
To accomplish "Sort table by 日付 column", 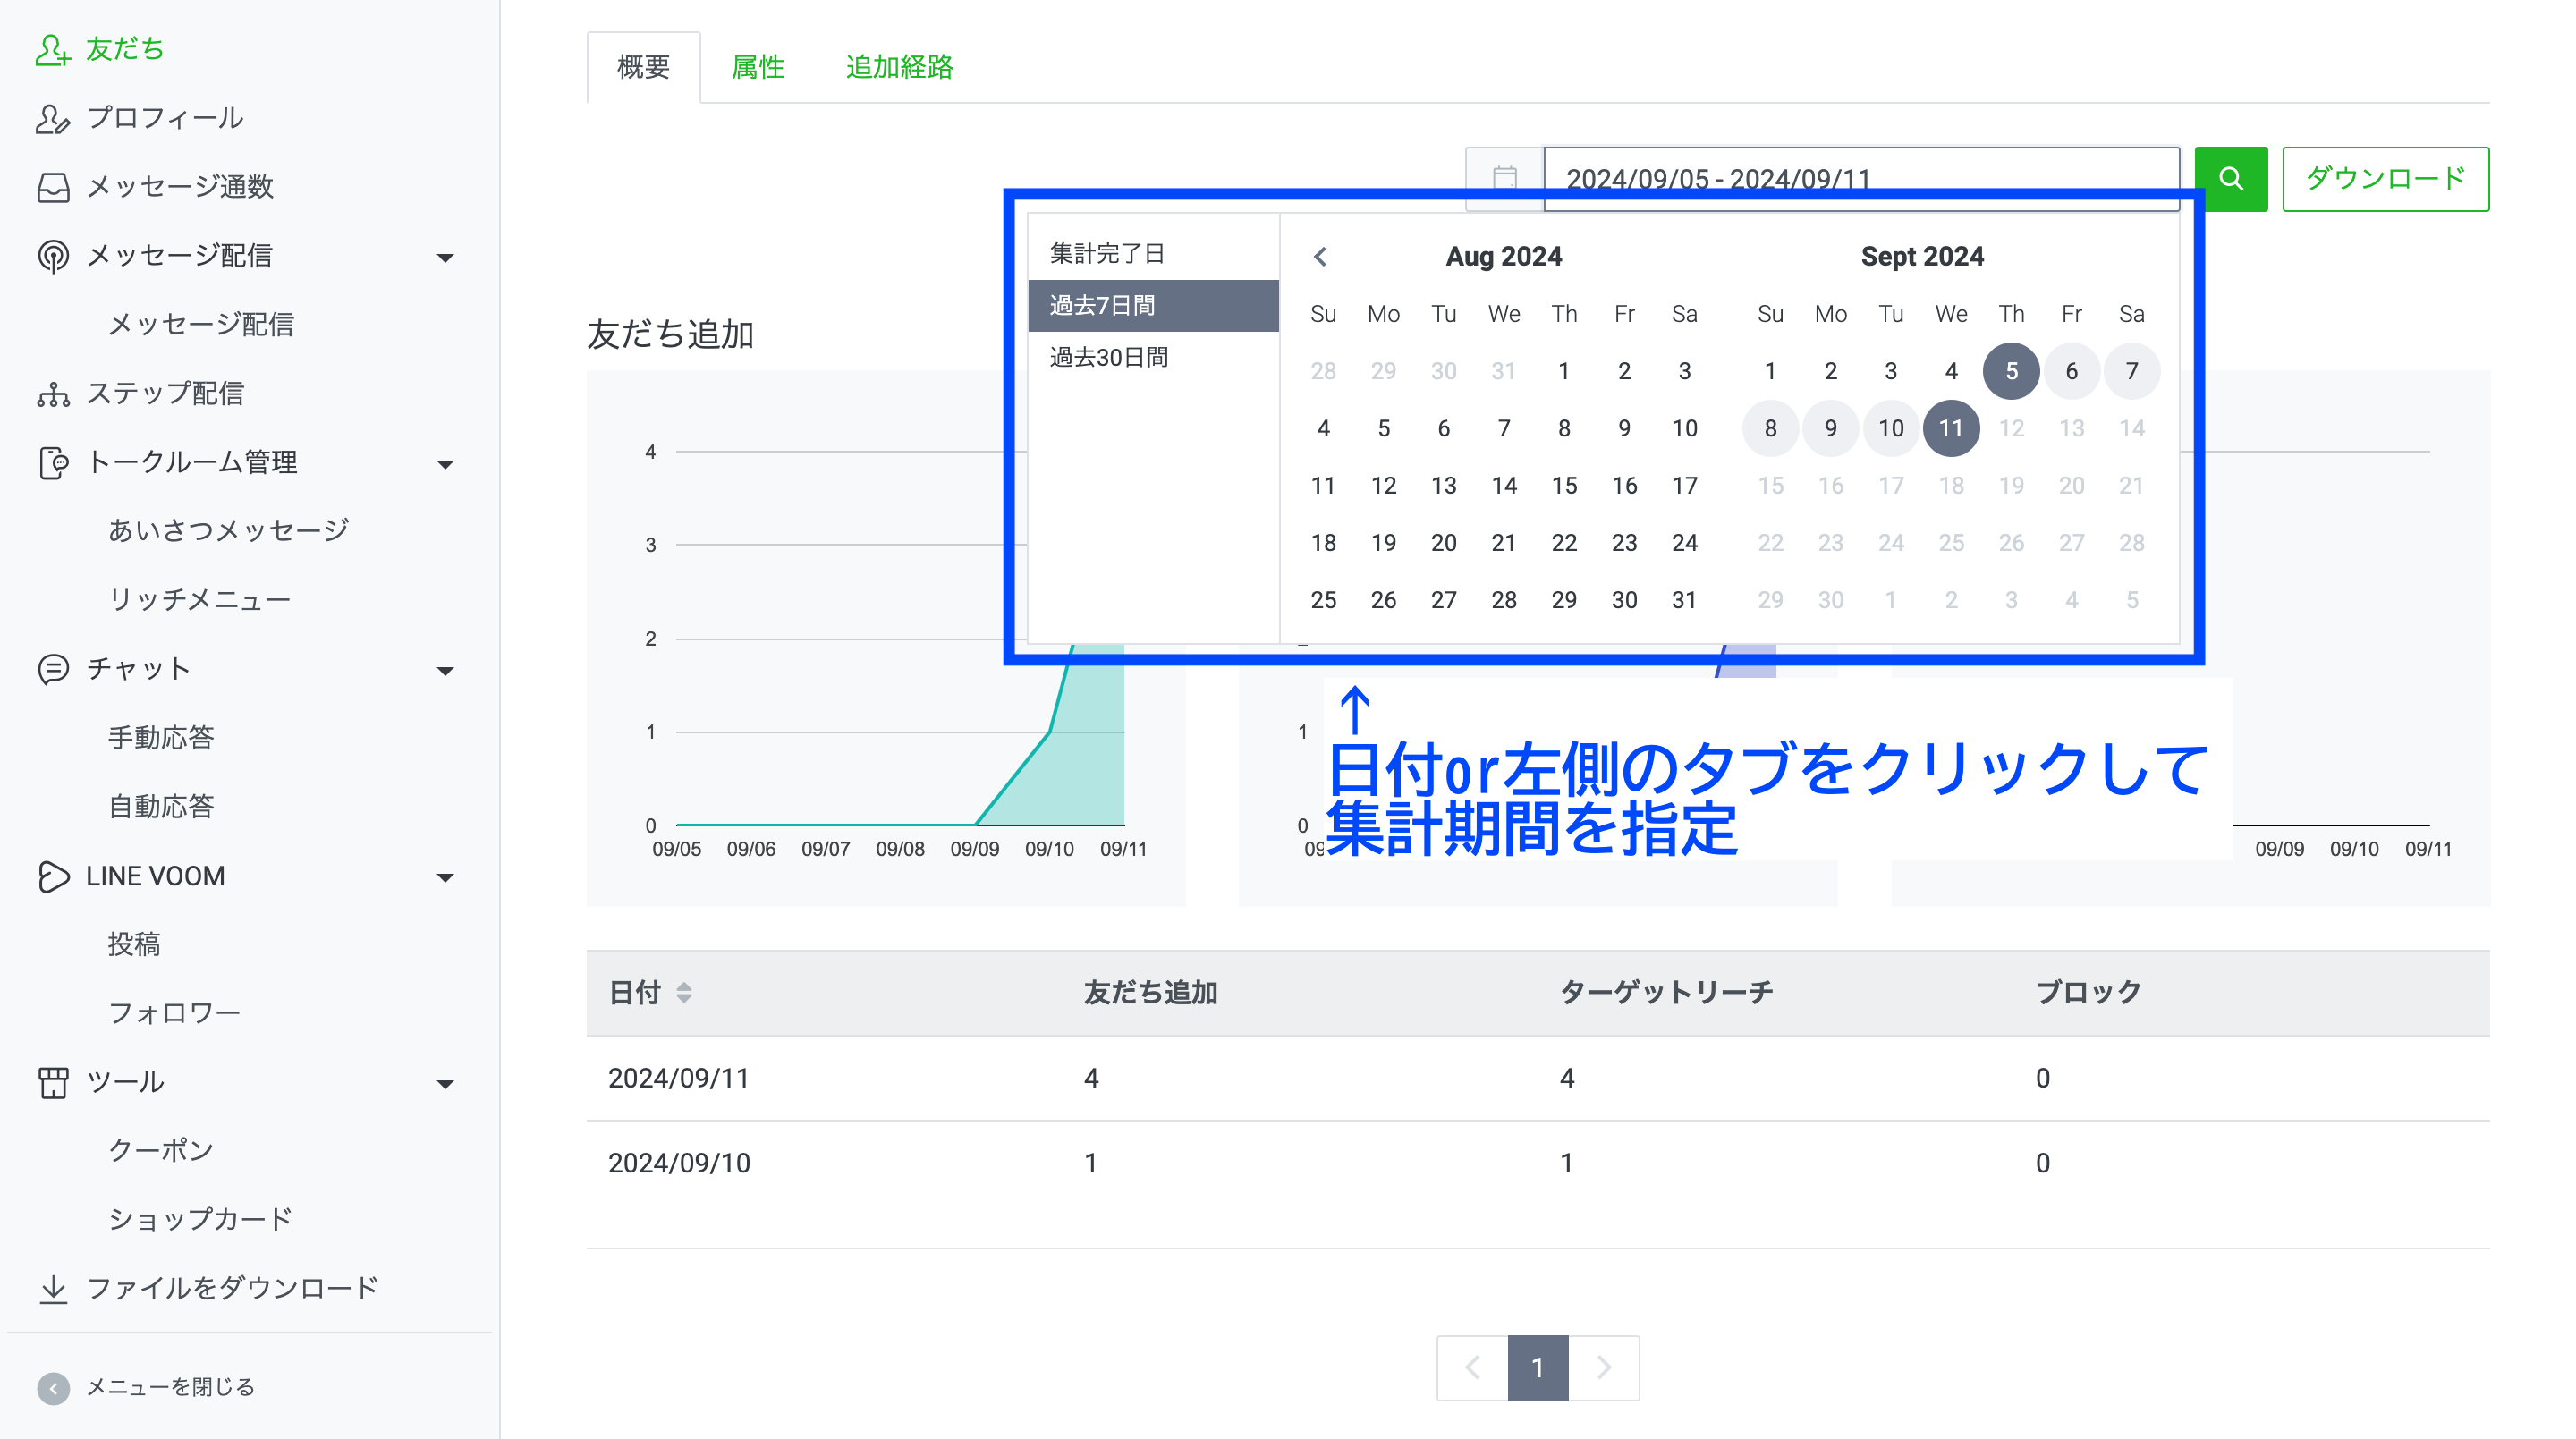I will coord(684,992).
